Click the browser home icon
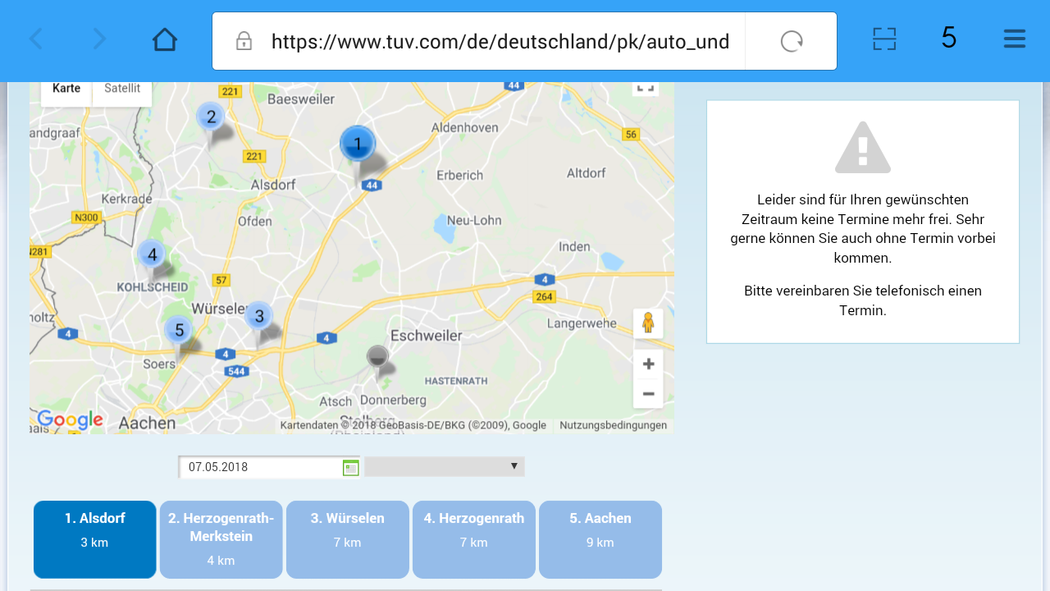This screenshot has height=591, width=1050. 165,39
